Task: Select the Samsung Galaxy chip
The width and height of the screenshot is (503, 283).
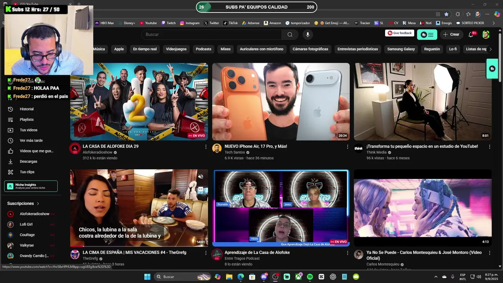Action: 401,49
